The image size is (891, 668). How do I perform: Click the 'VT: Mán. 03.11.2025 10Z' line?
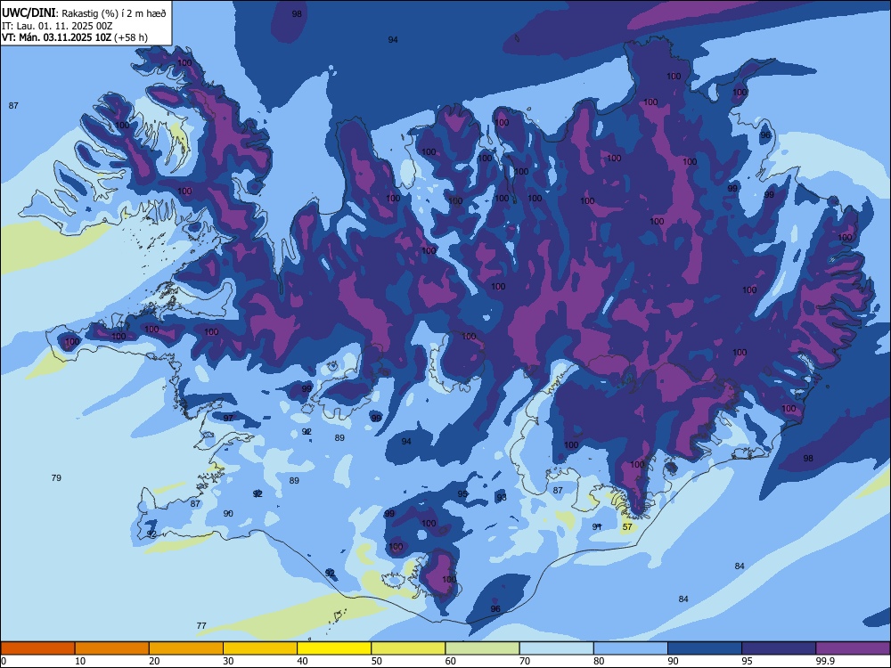tap(57, 37)
